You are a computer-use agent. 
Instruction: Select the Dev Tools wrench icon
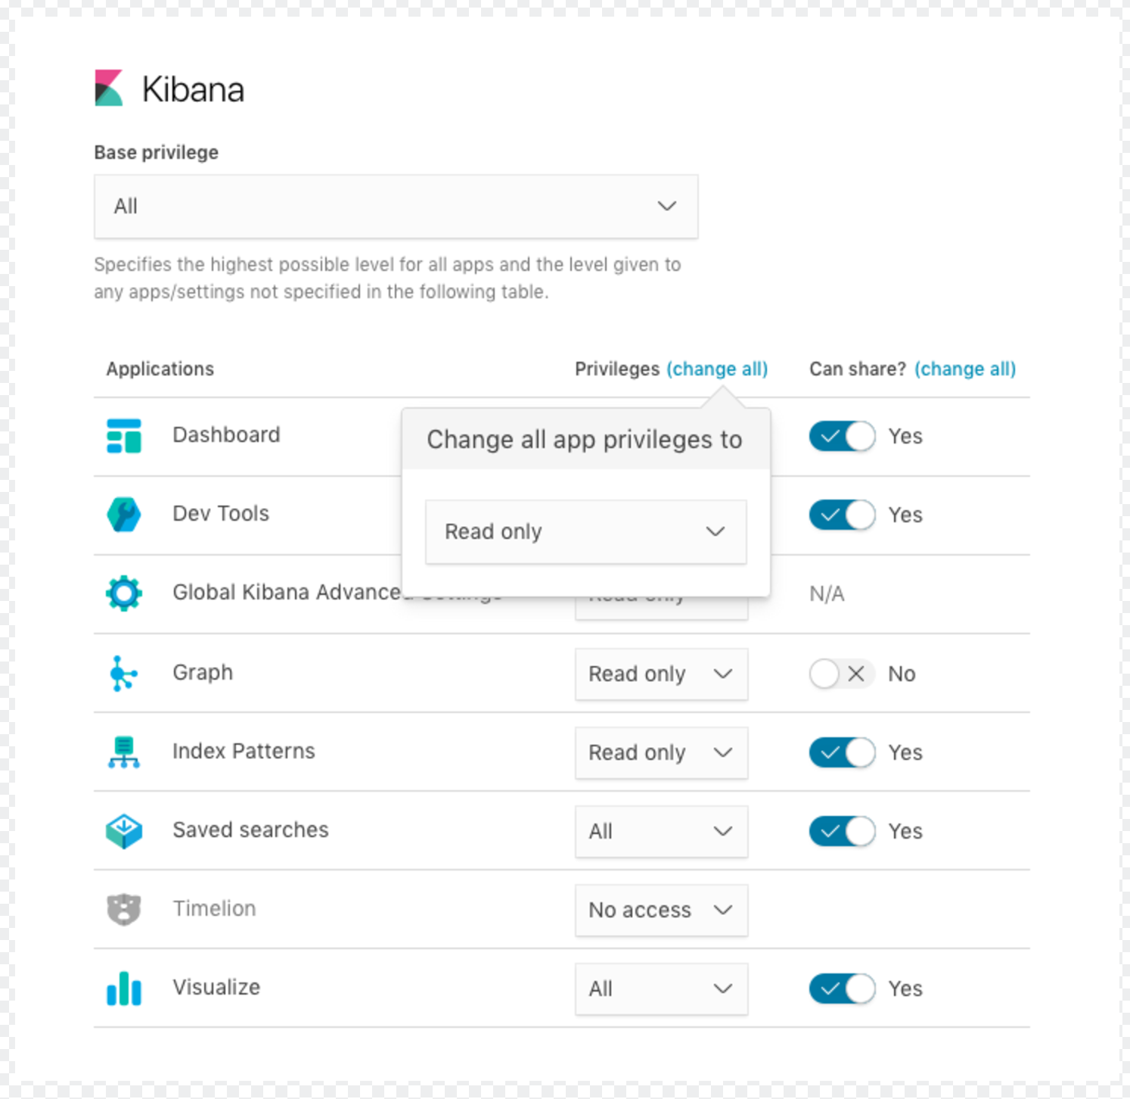[x=123, y=515]
